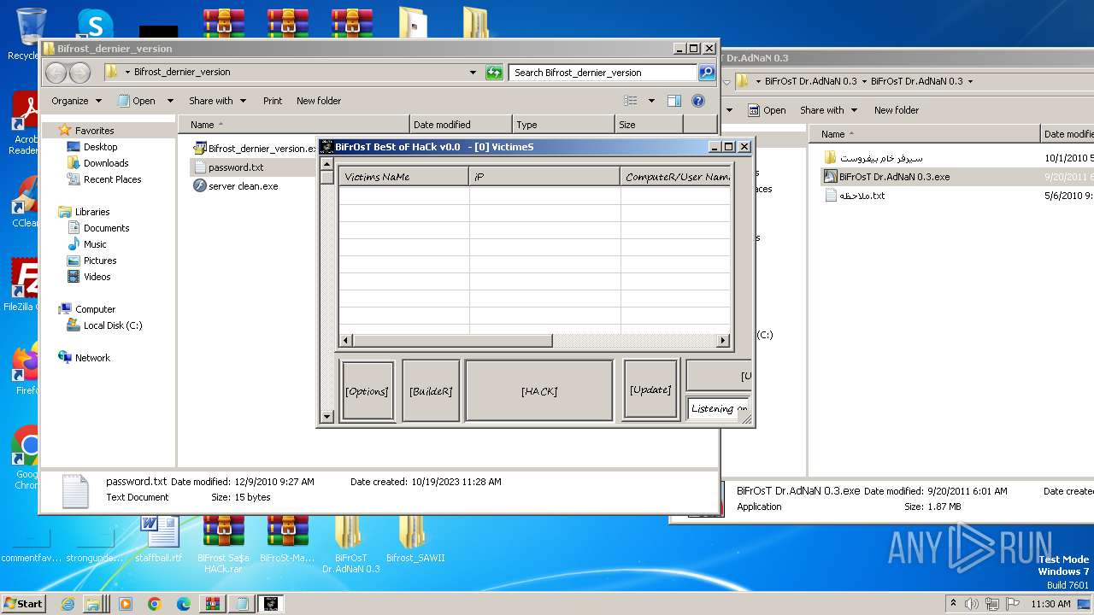This screenshot has width=1094, height=615.
Task: Select Bifrost_dernier_version.exe file icon
Action: (x=200, y=148)
